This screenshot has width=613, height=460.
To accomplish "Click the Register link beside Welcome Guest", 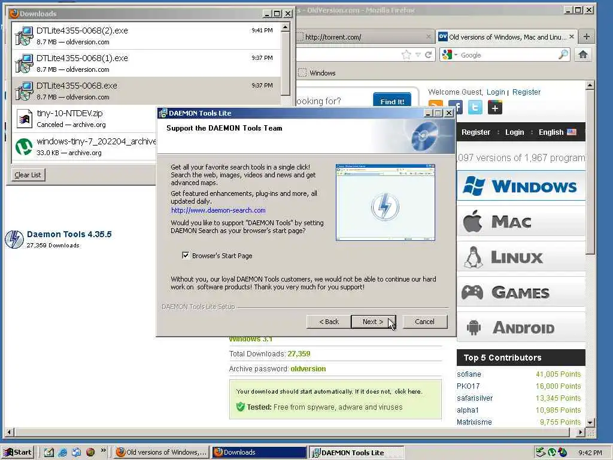I will point(526,92).
